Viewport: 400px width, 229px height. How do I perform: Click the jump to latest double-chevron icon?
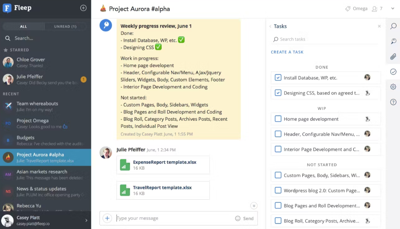[254, 206]
